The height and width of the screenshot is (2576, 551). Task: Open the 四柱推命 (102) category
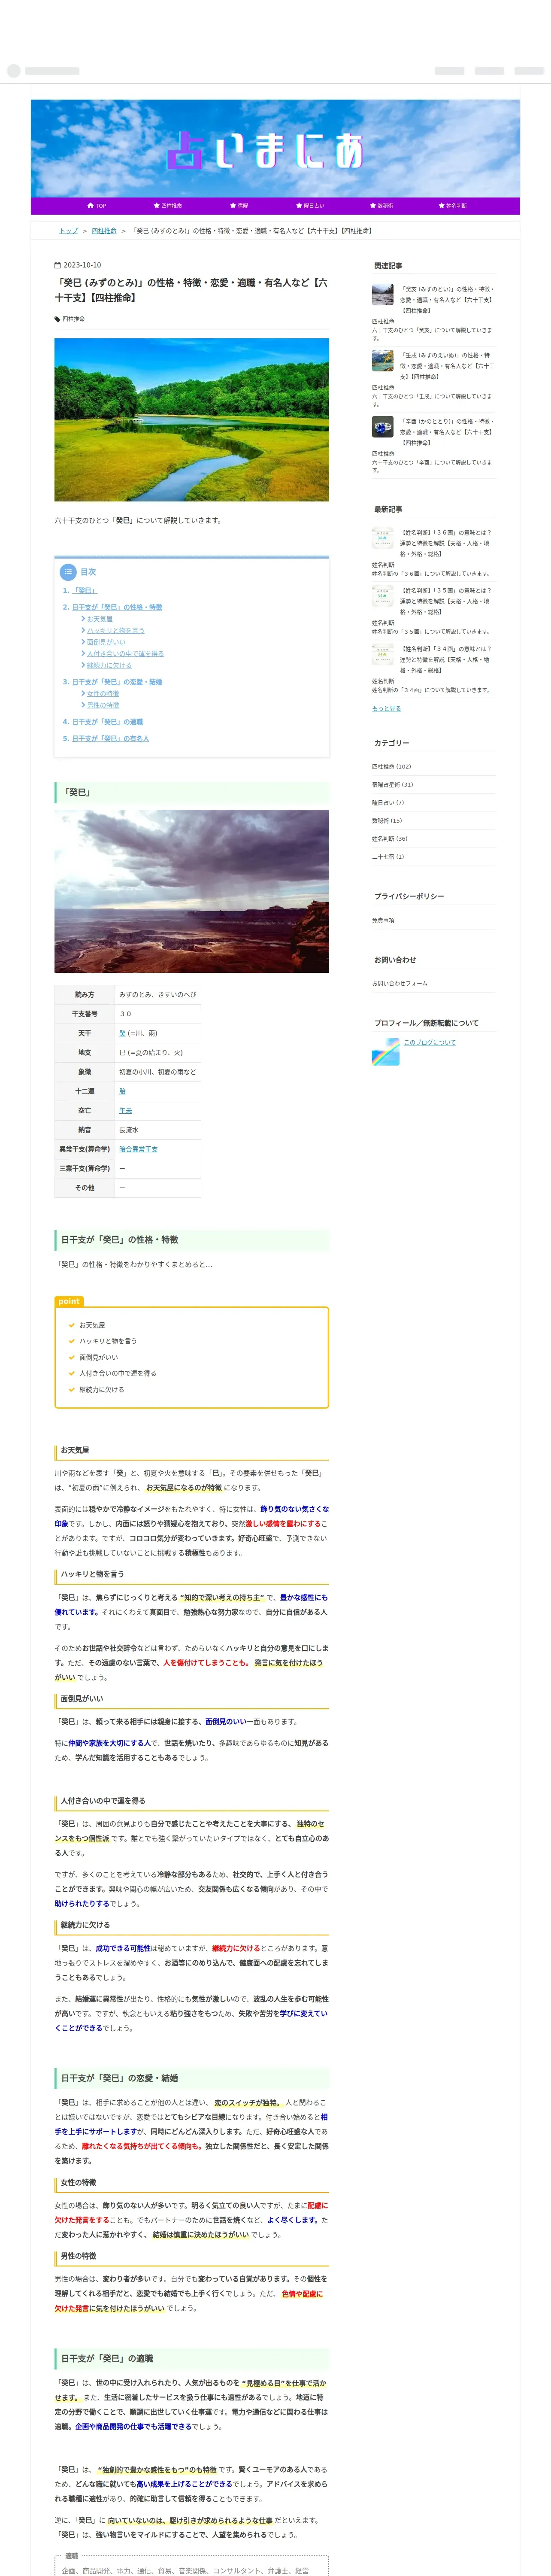point(392,767)
